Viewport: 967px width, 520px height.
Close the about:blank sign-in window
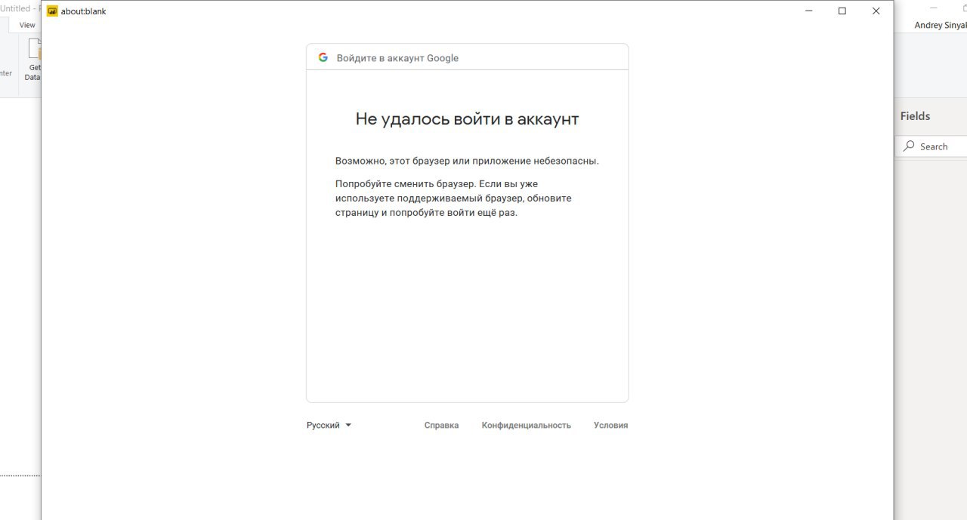click(x=876, y=11)
